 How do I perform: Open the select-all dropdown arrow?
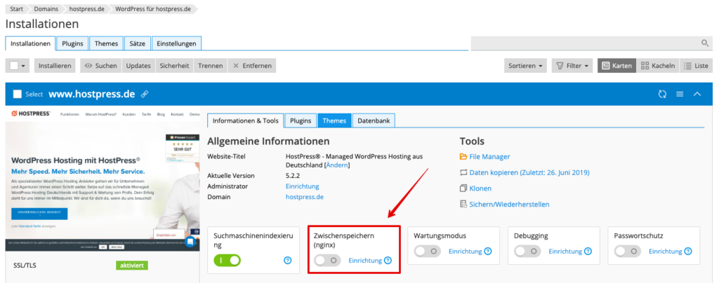[x=23, y=66]
